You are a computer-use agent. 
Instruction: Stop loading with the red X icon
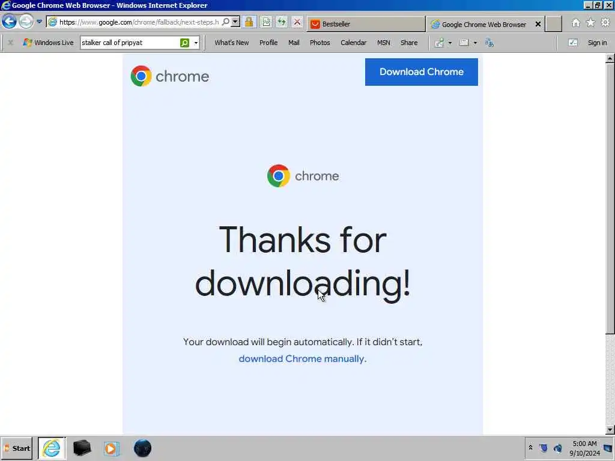297,22
